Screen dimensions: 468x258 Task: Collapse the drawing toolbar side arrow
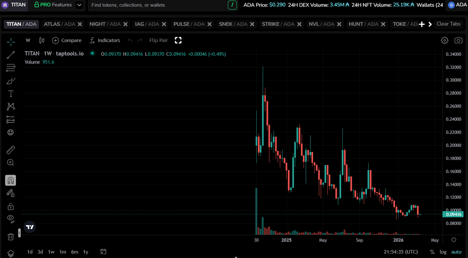point(19,233)
